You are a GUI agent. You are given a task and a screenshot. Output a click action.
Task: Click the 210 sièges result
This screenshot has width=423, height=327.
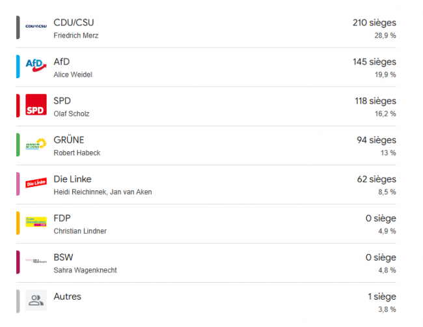(x=374, y=23)
